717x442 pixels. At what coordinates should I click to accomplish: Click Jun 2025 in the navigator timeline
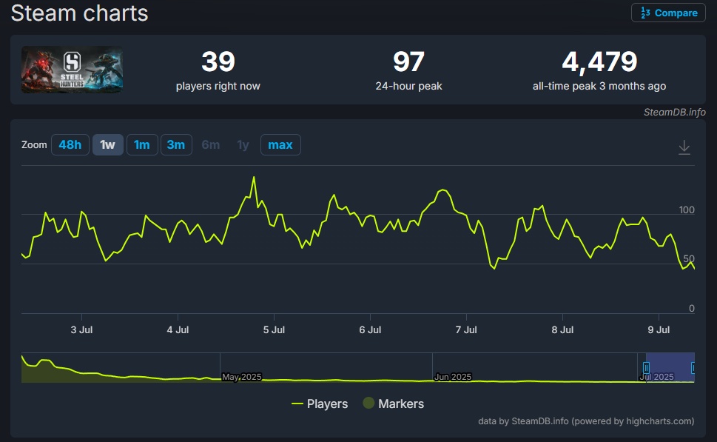click(452, 377)
